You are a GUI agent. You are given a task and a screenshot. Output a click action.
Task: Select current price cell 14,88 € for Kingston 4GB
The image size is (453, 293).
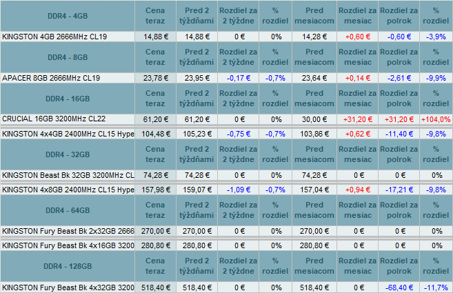(155, 37)
